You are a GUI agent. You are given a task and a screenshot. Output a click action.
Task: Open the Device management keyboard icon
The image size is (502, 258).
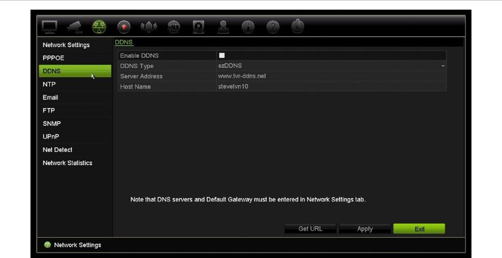tap(174, 27)
